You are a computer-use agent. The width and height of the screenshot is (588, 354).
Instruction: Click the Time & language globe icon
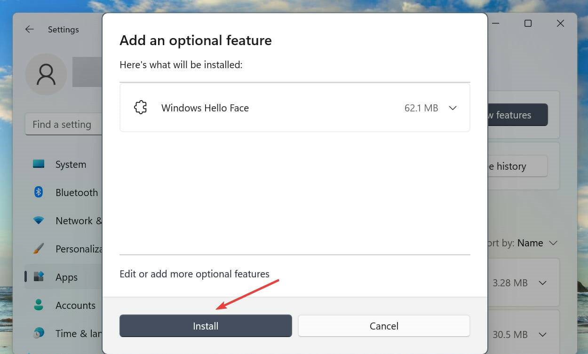(x=38, y=333)
